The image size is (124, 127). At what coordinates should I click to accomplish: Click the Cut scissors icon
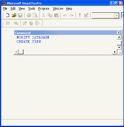[44, 15]
